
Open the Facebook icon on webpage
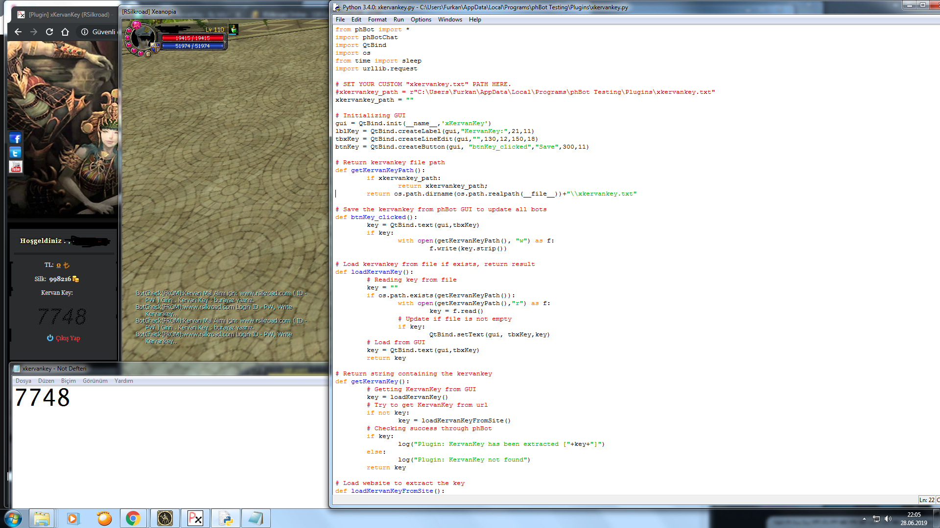pyautogui.click(x=15, y=138)
